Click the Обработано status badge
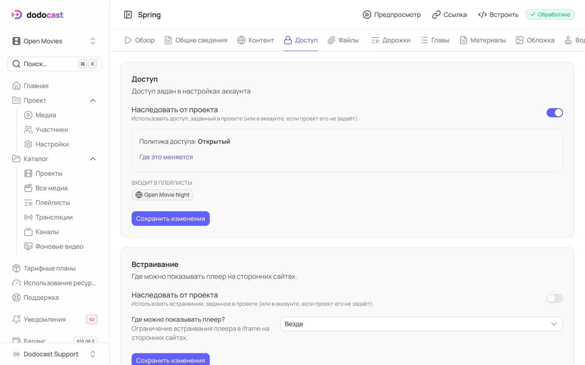Image resolution: width=585 pixels, height=365 pixels. point(550,15)
